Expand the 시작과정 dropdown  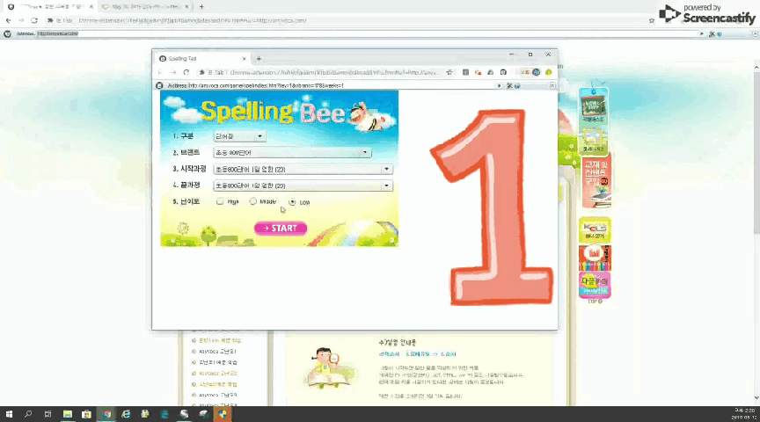[303, 169]
